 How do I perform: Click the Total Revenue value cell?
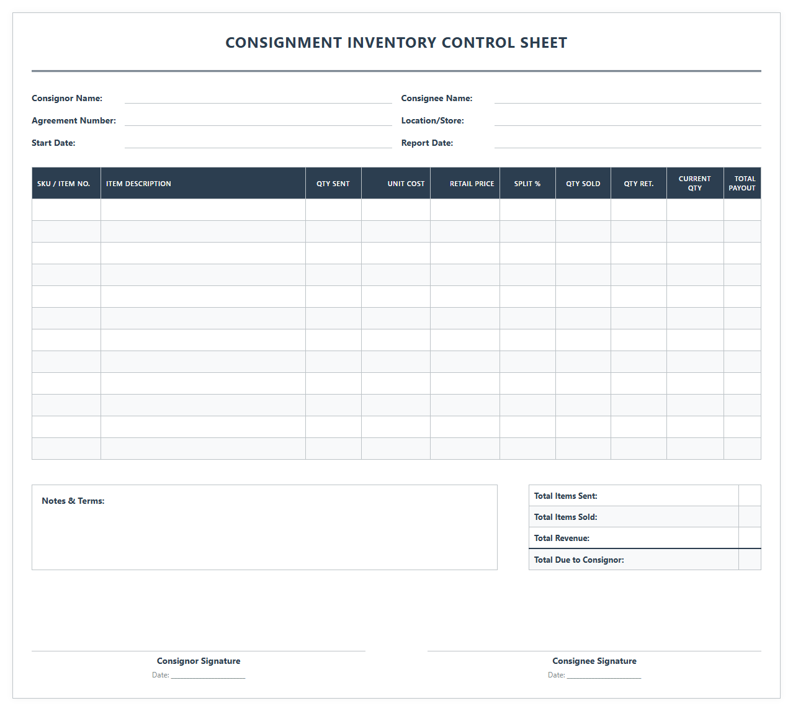tap(750, 538)
